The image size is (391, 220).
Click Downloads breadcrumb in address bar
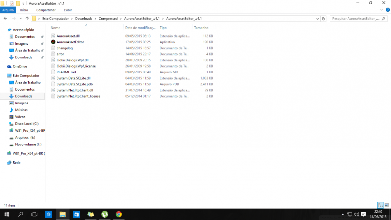(x=84, y=19)
